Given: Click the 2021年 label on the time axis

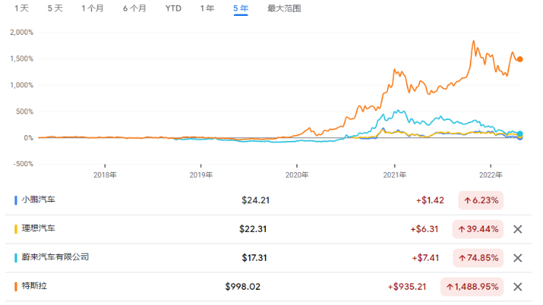Looking at the screenshot, I should click(395, 174).
